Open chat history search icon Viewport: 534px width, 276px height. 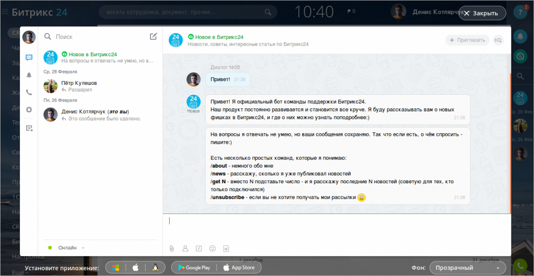coord(498,40)
